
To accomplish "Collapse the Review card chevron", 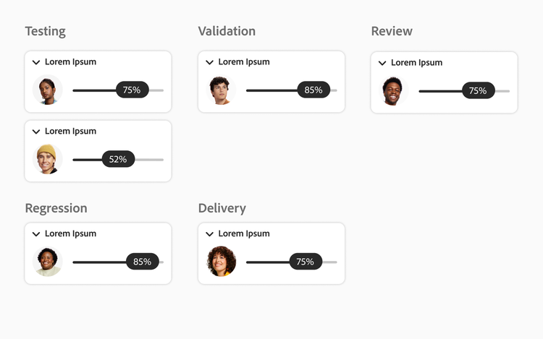I will [382, 63].
